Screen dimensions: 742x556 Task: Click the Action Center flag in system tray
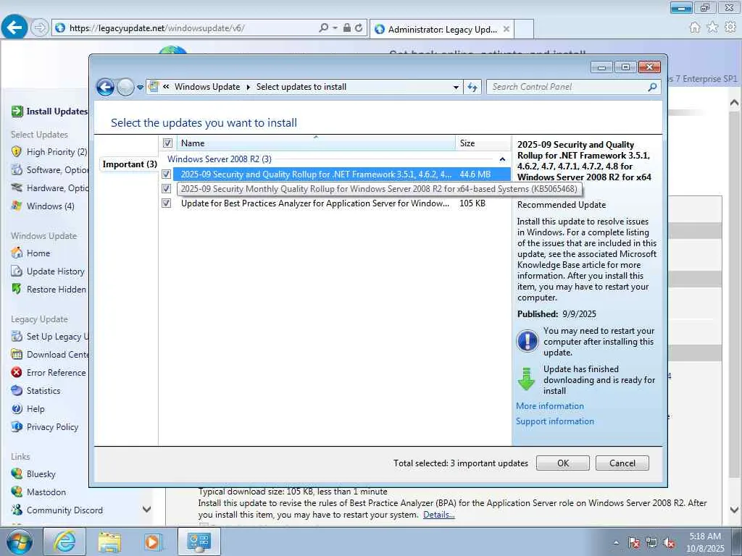(634, 543)
